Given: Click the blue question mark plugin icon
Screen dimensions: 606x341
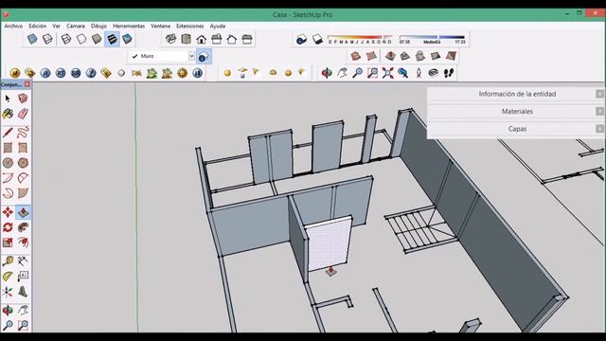Looking at the screenshot, I should pos(91,73).
